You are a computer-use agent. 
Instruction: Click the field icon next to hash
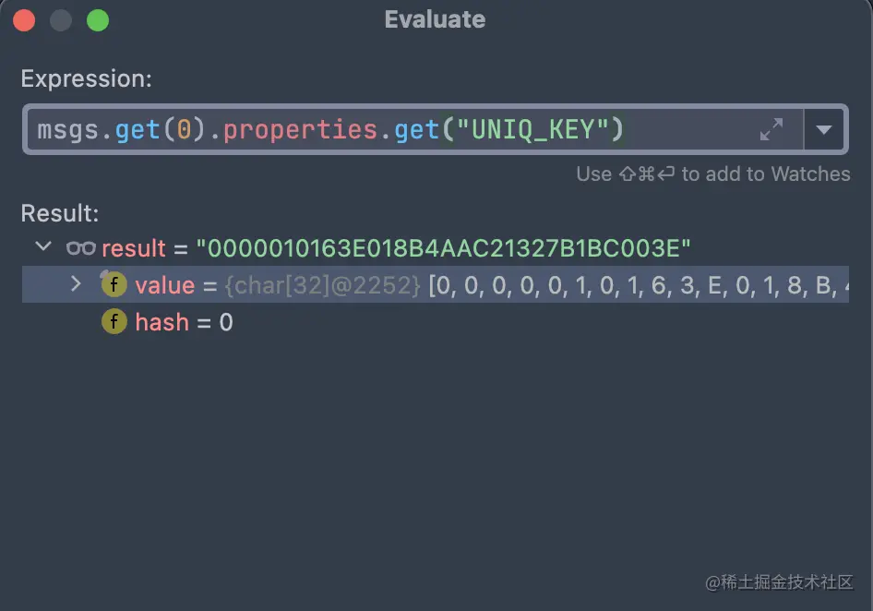click(114, 321)
